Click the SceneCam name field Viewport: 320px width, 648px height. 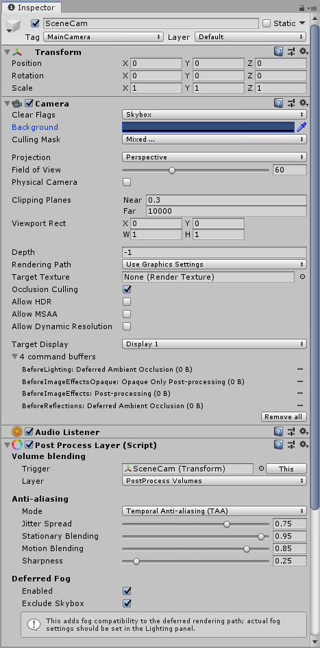click(151, 23)
